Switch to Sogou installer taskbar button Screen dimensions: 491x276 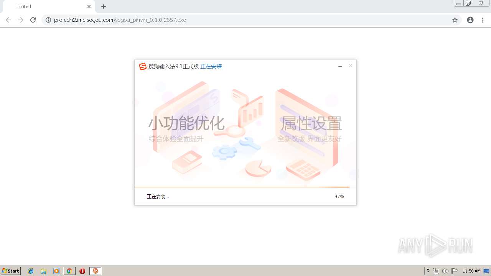coord(96,271)
